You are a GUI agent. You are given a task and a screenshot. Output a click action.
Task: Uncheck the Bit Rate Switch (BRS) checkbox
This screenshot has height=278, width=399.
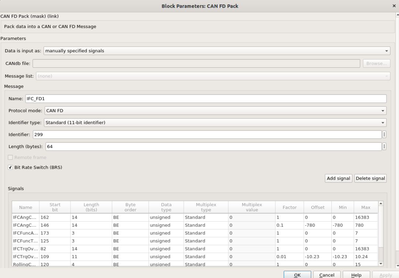pos(10,167)
